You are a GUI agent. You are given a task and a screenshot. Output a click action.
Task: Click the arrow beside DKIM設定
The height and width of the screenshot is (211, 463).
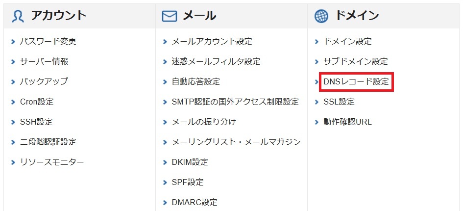165,162
